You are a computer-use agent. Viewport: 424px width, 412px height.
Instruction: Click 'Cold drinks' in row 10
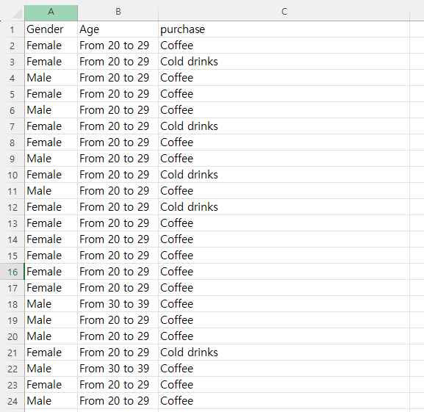click(x=189, y=175)
